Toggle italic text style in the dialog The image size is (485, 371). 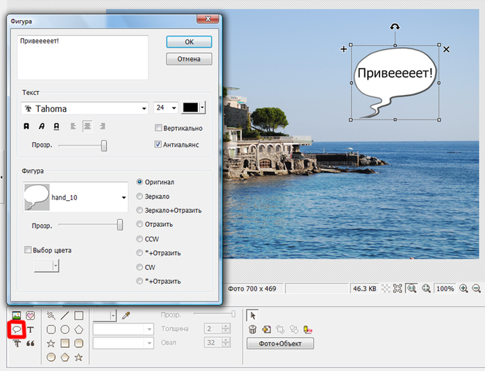tap(42, 126)
